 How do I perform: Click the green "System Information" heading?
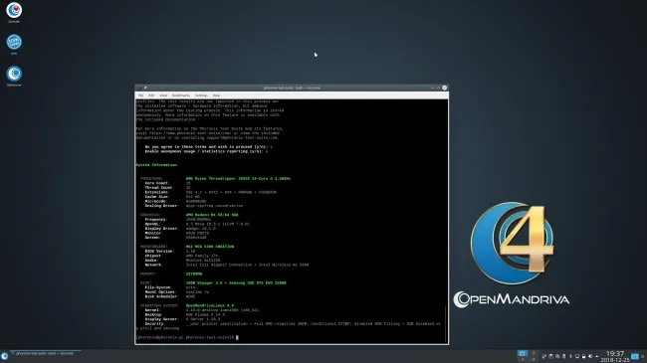pos(156,165)
